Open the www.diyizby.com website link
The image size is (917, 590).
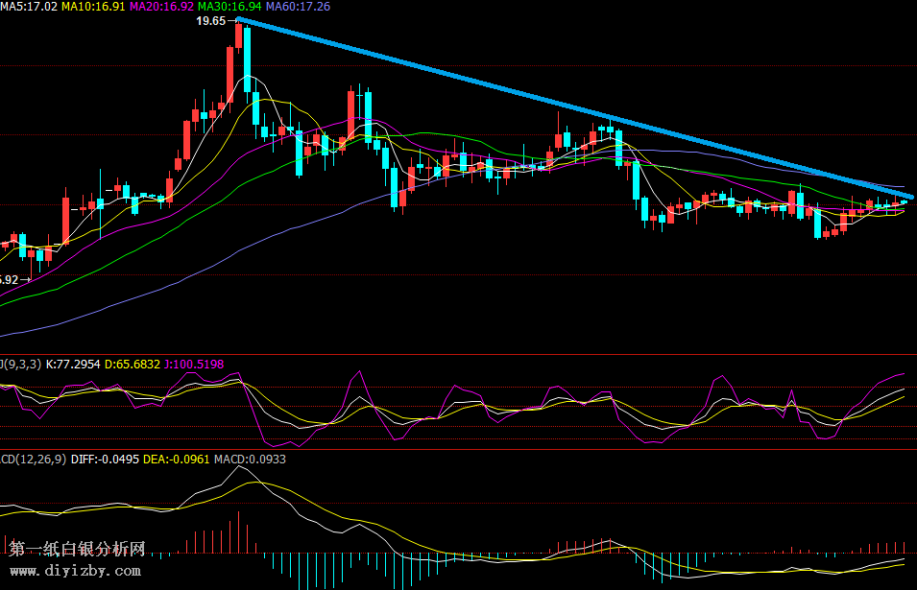point(74,571)
